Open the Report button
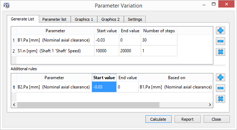 [187, 119]
